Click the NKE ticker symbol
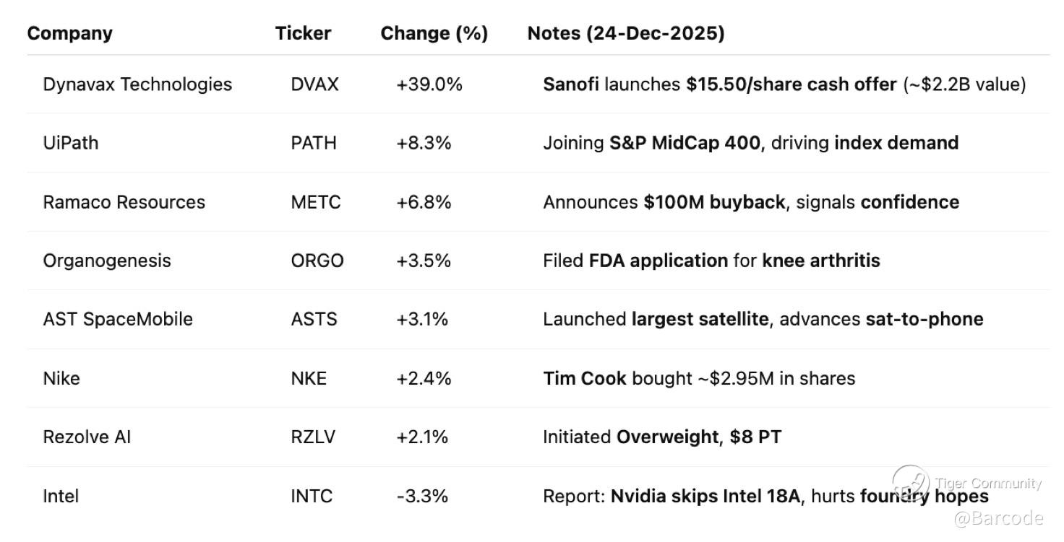Screen dimensions: 1064x542 point(309,378)
